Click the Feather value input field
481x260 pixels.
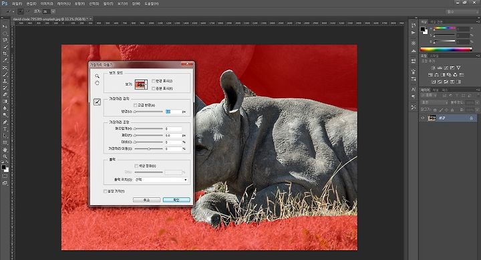pyautogui.click(x=174, y=136)
